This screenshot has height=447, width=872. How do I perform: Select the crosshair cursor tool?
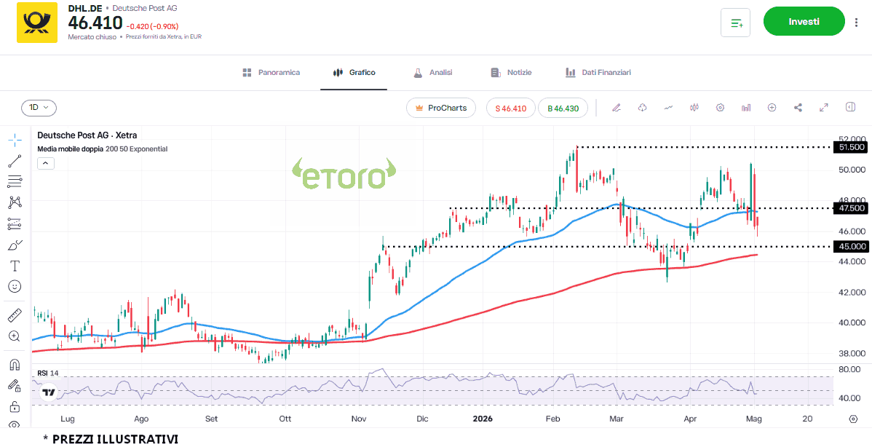[x=15, y=140]
